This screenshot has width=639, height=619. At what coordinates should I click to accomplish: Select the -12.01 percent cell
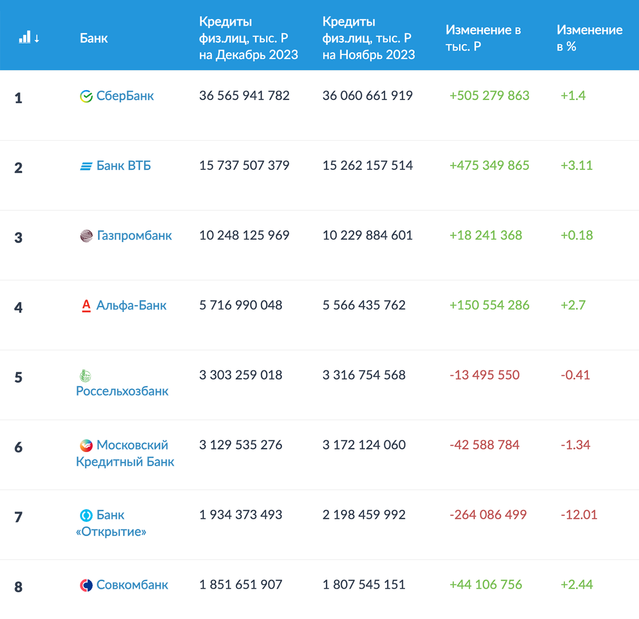point(578,514)
